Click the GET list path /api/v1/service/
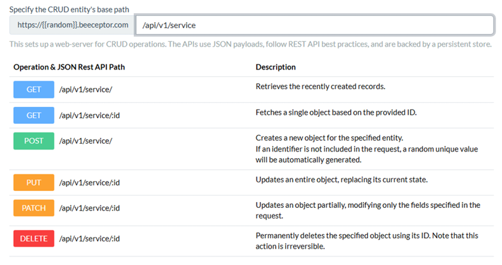This screenshot has height=265, width=502. click(x=85, y=89)
